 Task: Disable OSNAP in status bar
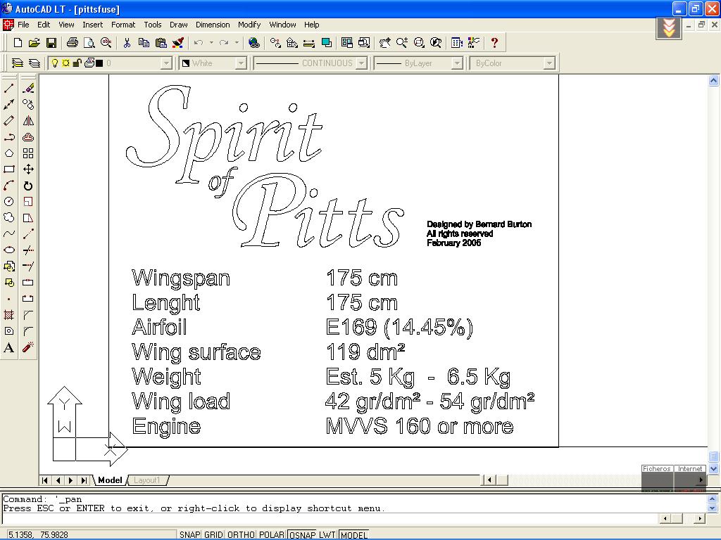click(x=301, y=535)
